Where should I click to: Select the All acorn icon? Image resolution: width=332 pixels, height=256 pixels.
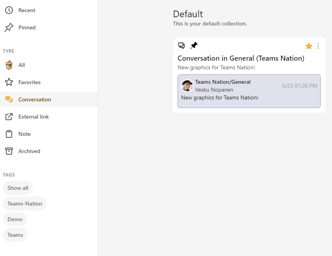click(9, 65)
